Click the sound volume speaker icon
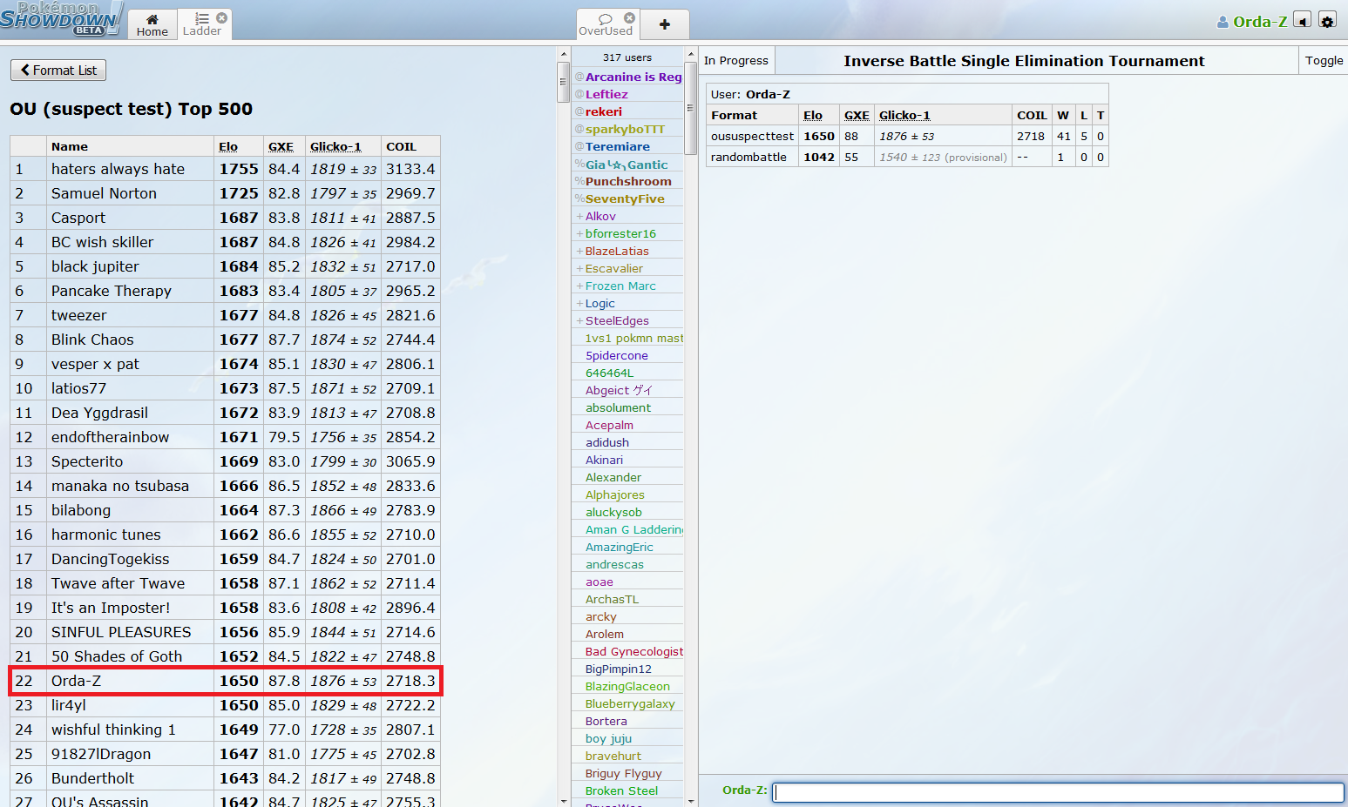This screenshot has height=807, width=1348. coord(1302,20)
